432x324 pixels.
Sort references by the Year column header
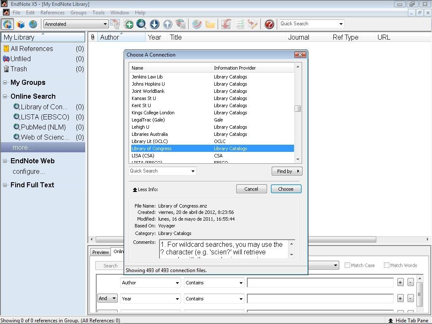point(156,37)
